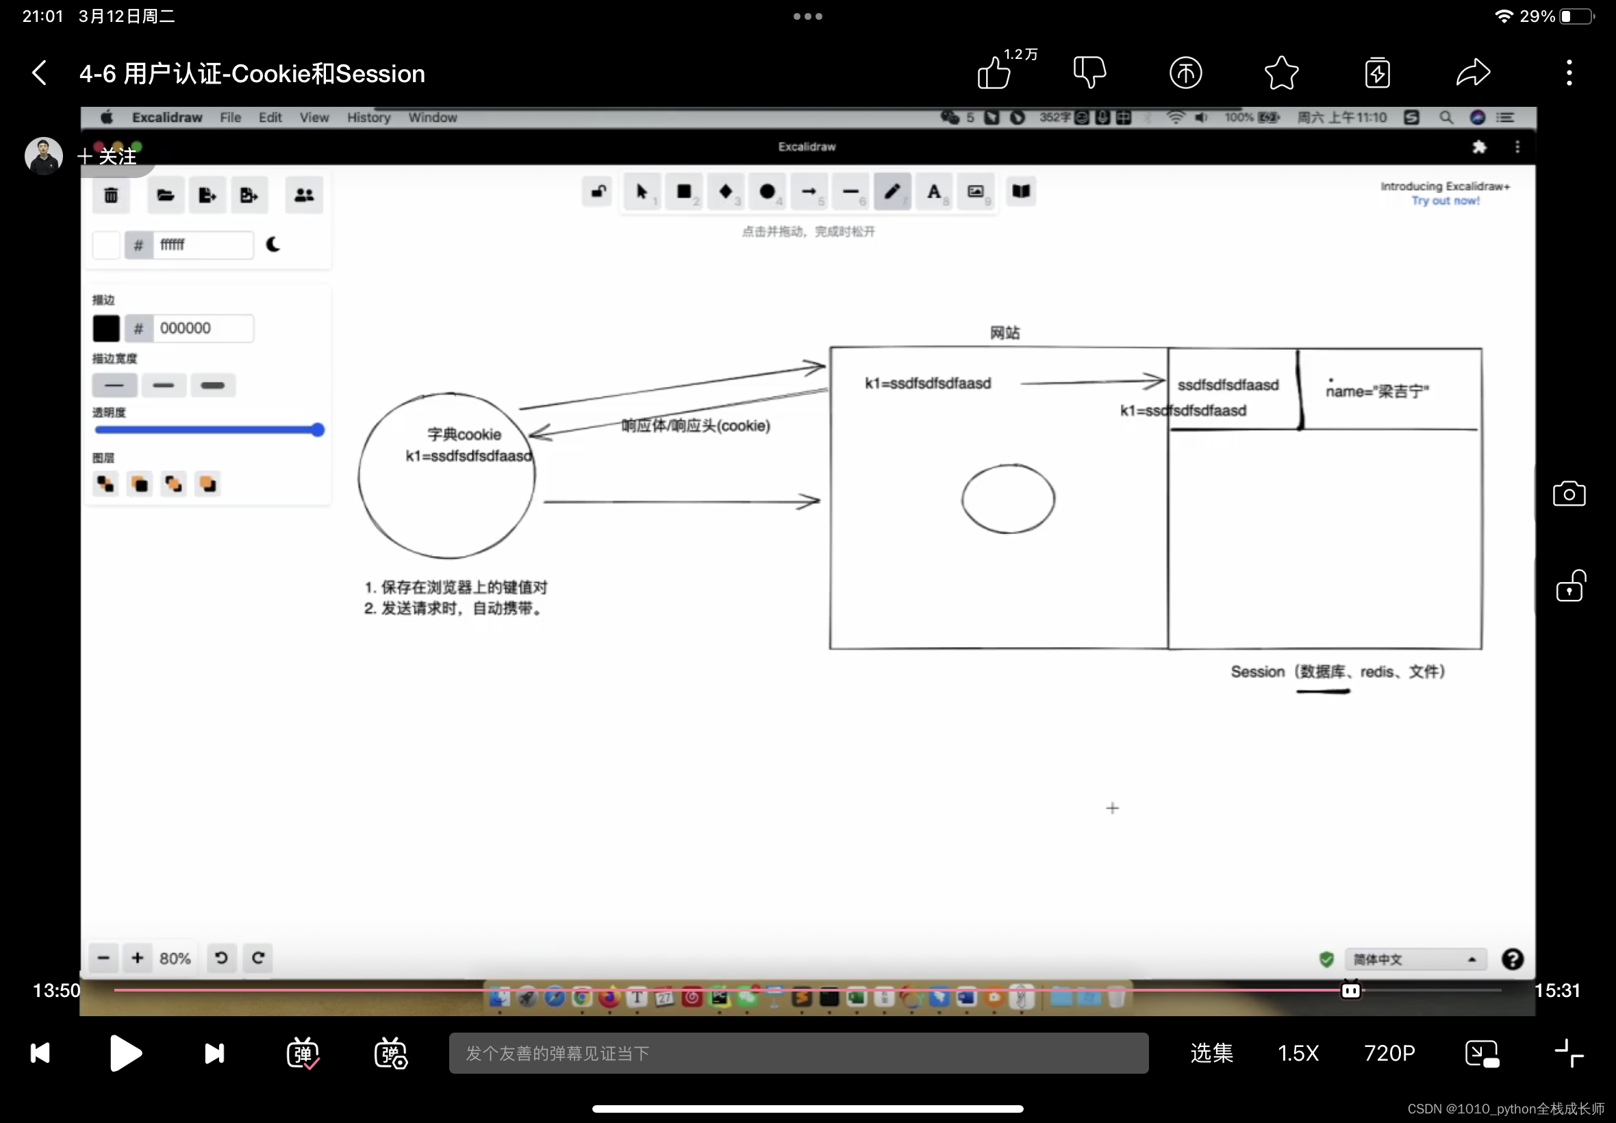This screenshot has width=1616, height=1123.
Task: Select medium stroke width option
Action: 164,386
